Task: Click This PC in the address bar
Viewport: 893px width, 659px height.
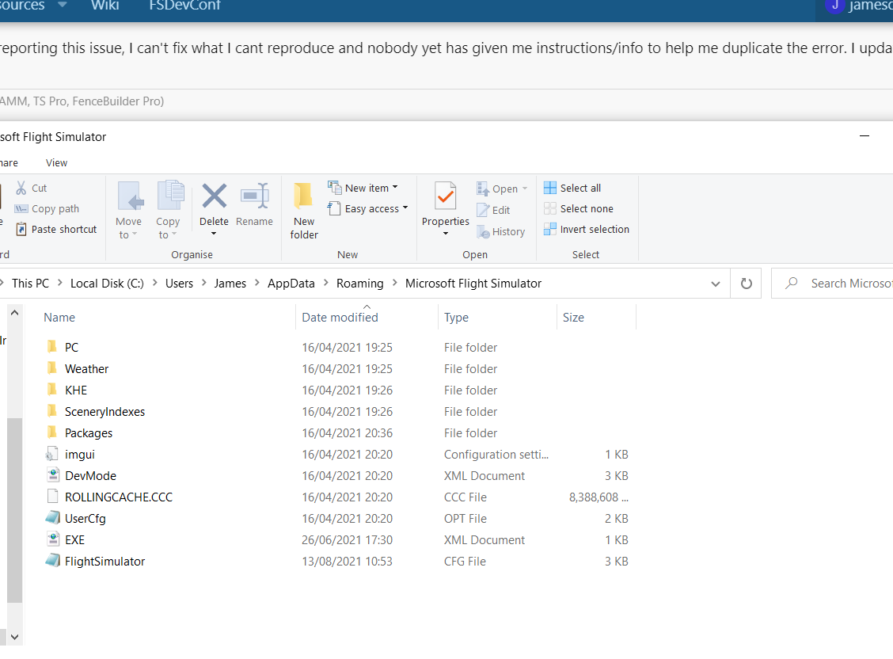Action: click(x=30, y=284)
